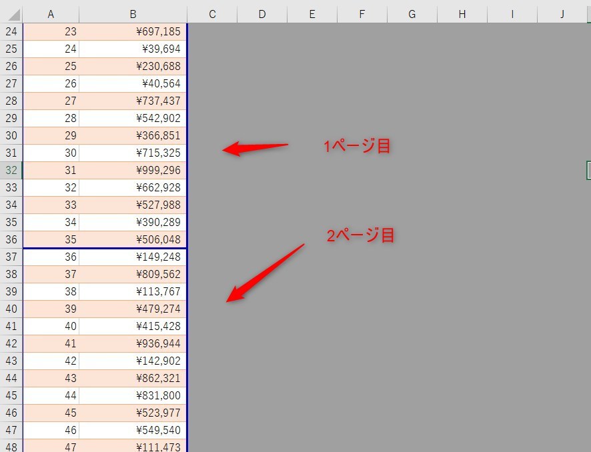Select row 46 header
Screen dimensions: 591x452
coord(11,413)
